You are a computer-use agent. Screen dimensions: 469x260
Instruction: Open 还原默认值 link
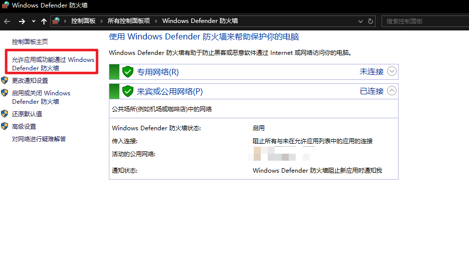(x=26, y=114)
